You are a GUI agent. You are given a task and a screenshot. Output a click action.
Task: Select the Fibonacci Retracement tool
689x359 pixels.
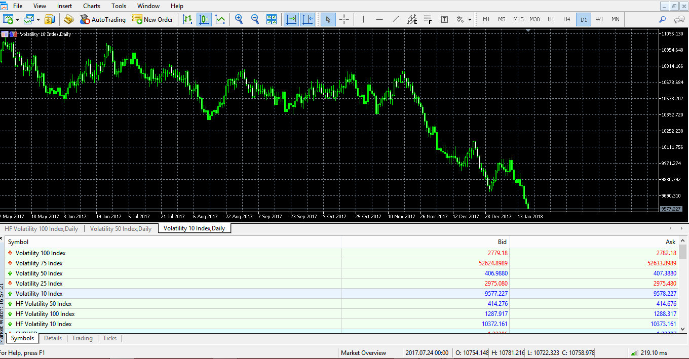click(x=428, y=20)
